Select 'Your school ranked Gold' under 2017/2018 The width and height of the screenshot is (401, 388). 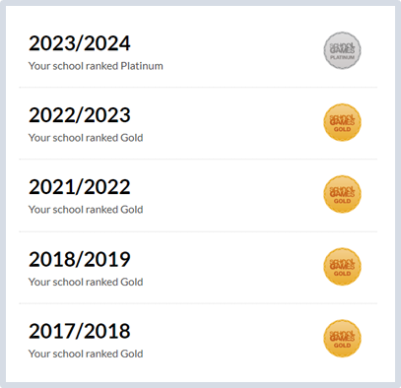[x=86, y=354]
